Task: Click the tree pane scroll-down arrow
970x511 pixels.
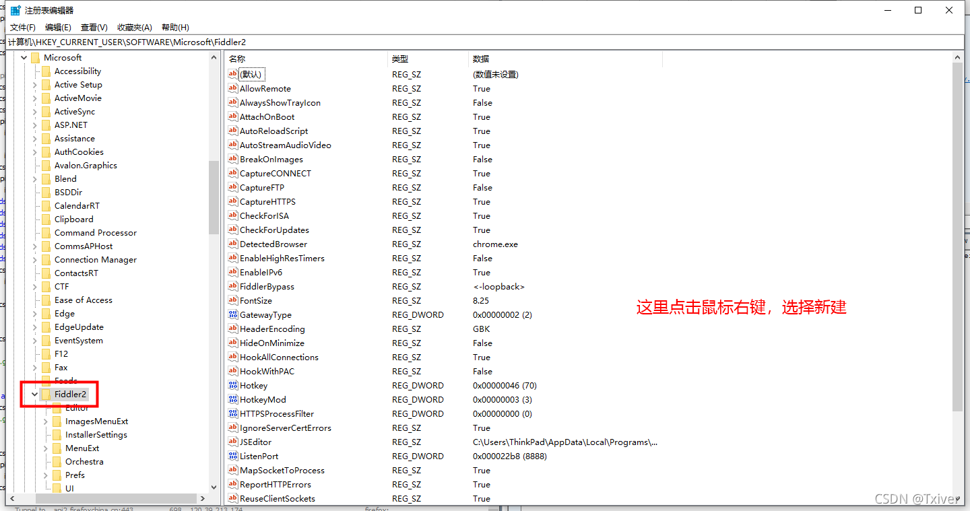Action: [x=214, y=487]
